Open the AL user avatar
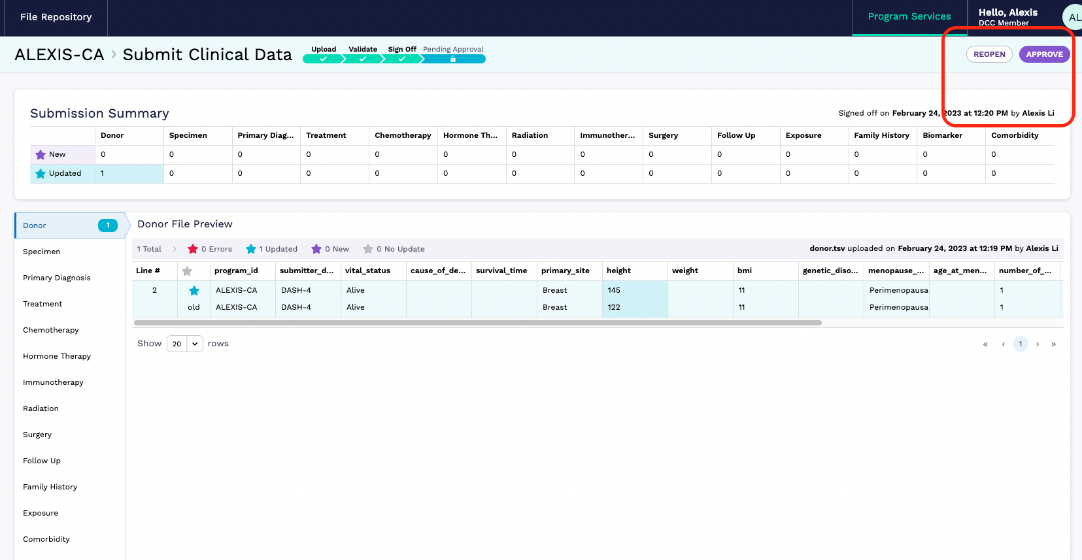Image resolution: width=1082 pixels, height=560 pixels. (1073, 18)
